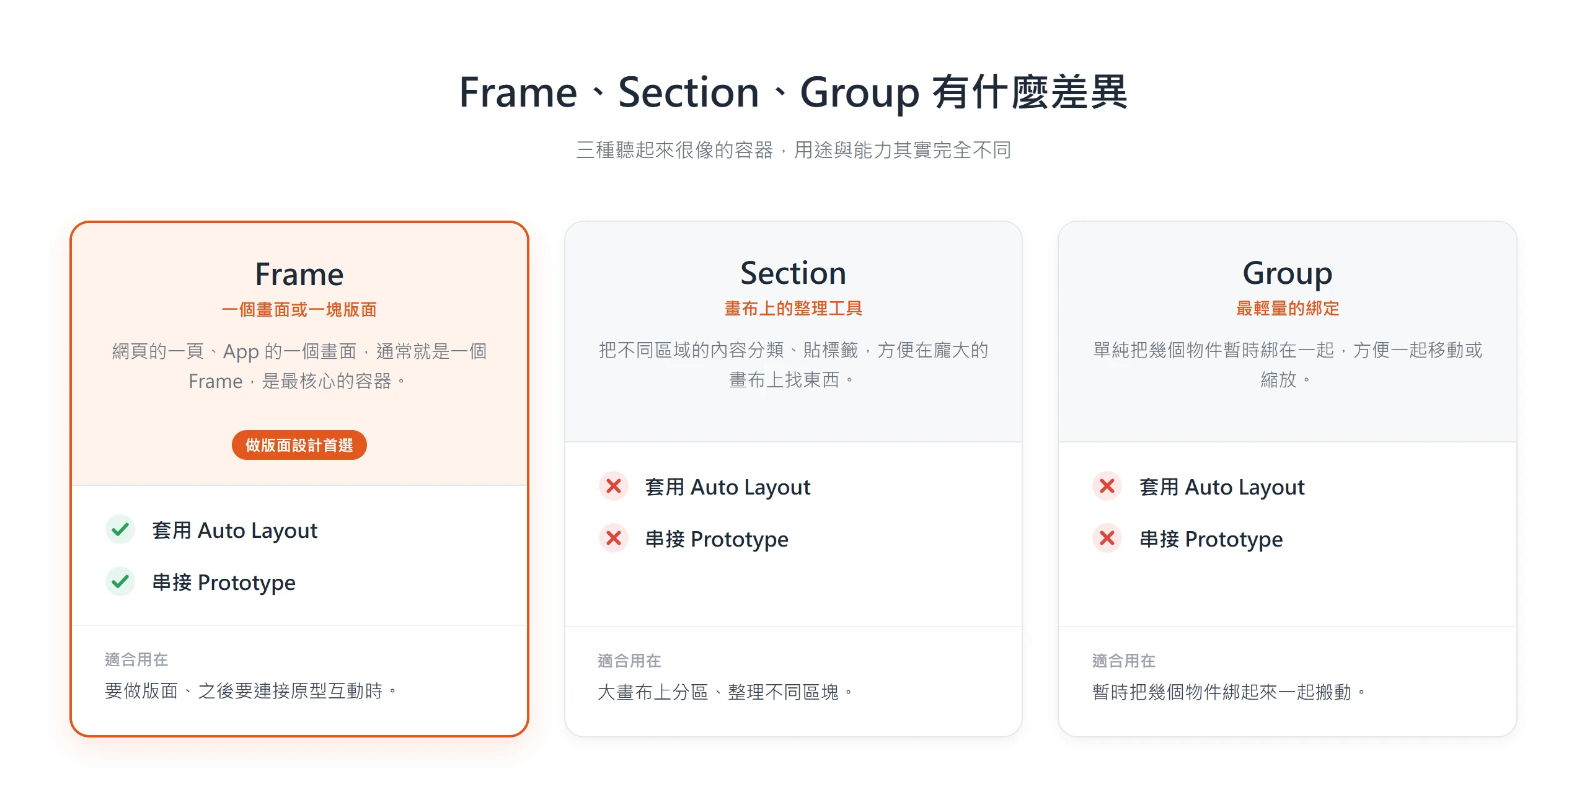
Task: Click the Group description starting 單純把幾個物件
Action: pyautogui.click(x=1288, y=365)
